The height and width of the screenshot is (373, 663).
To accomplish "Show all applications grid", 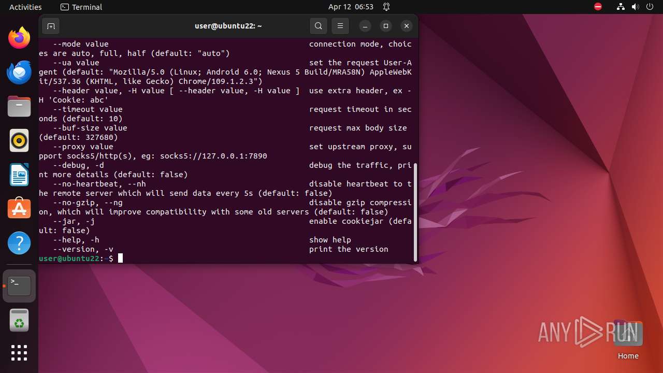I will coord(19,353).
